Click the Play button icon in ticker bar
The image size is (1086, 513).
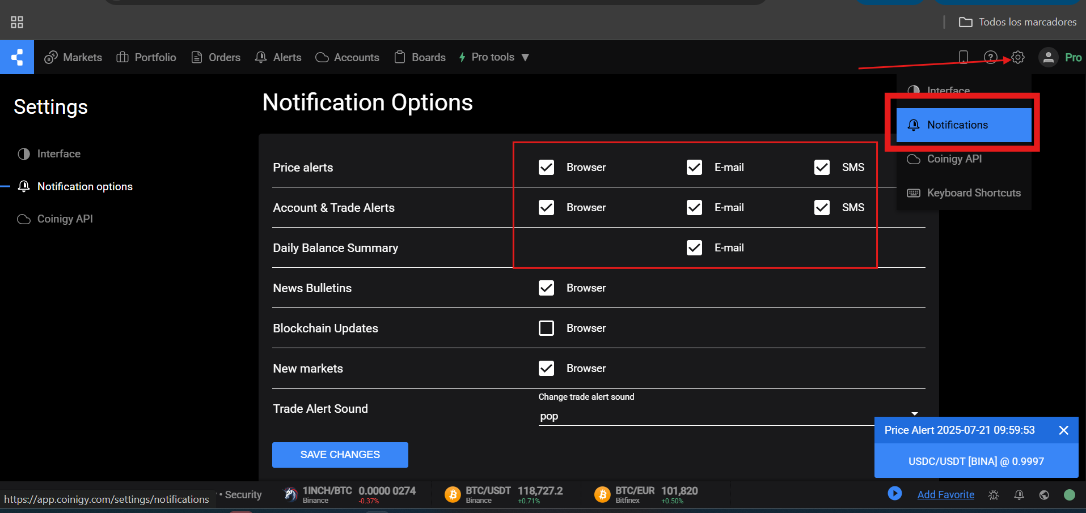[895, 494]
